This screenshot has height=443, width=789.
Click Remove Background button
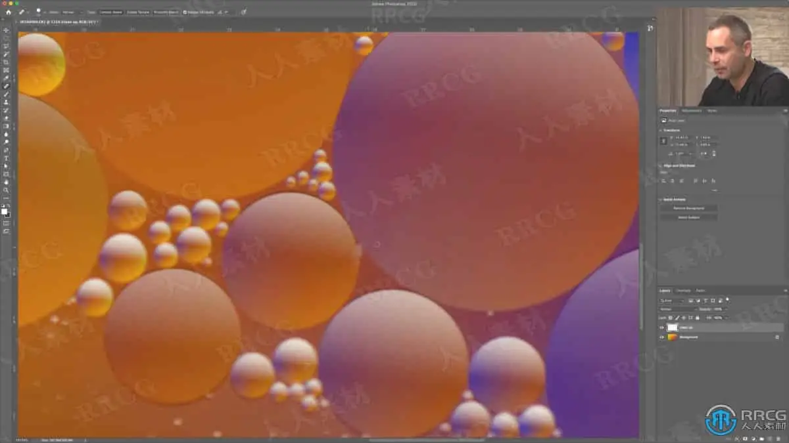click(688, 208)
